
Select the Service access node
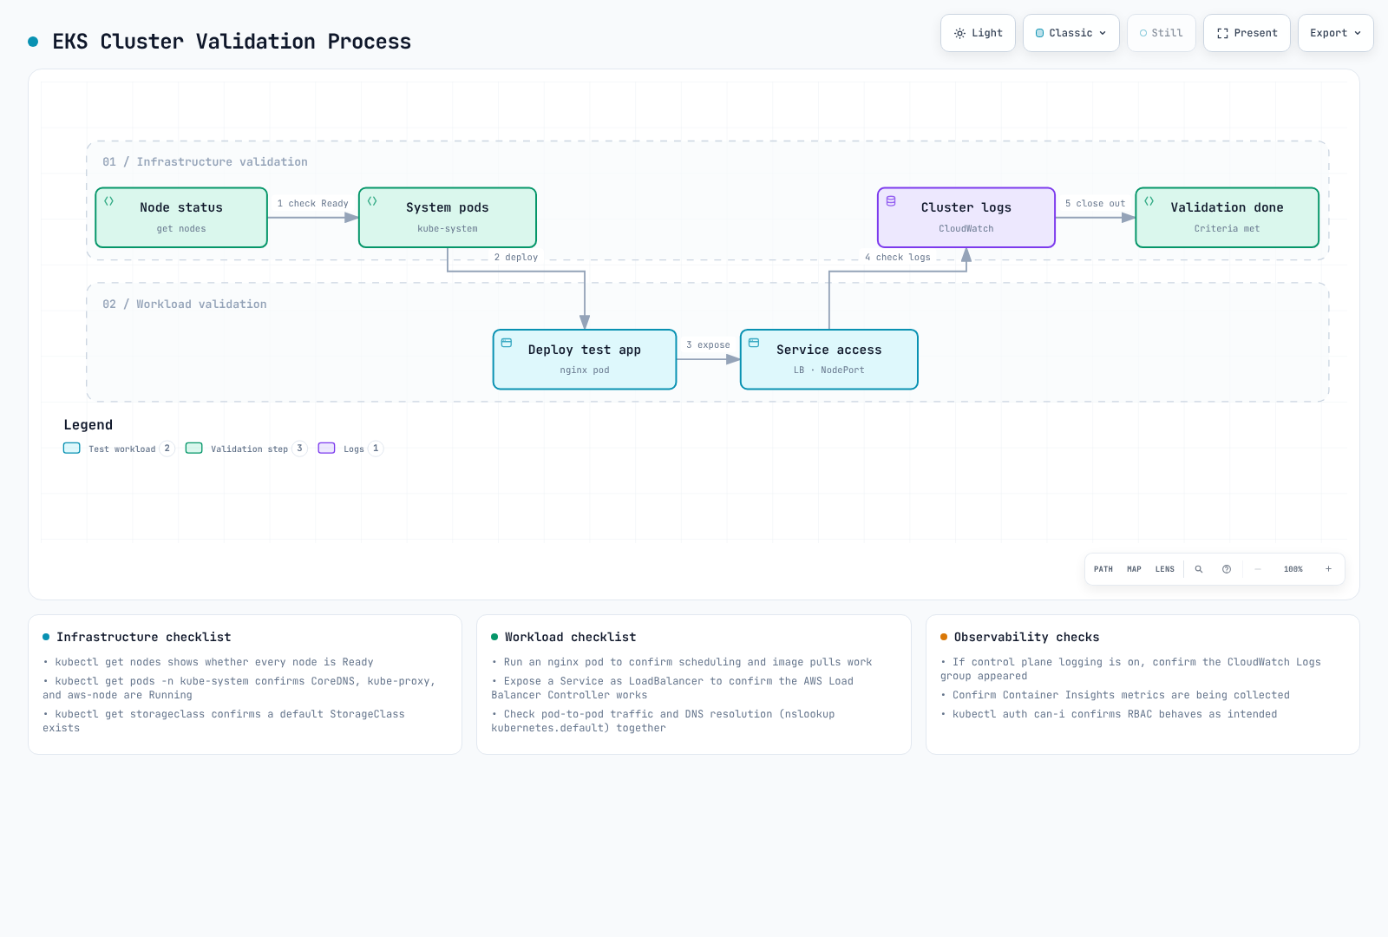click(x=829, y=359)
